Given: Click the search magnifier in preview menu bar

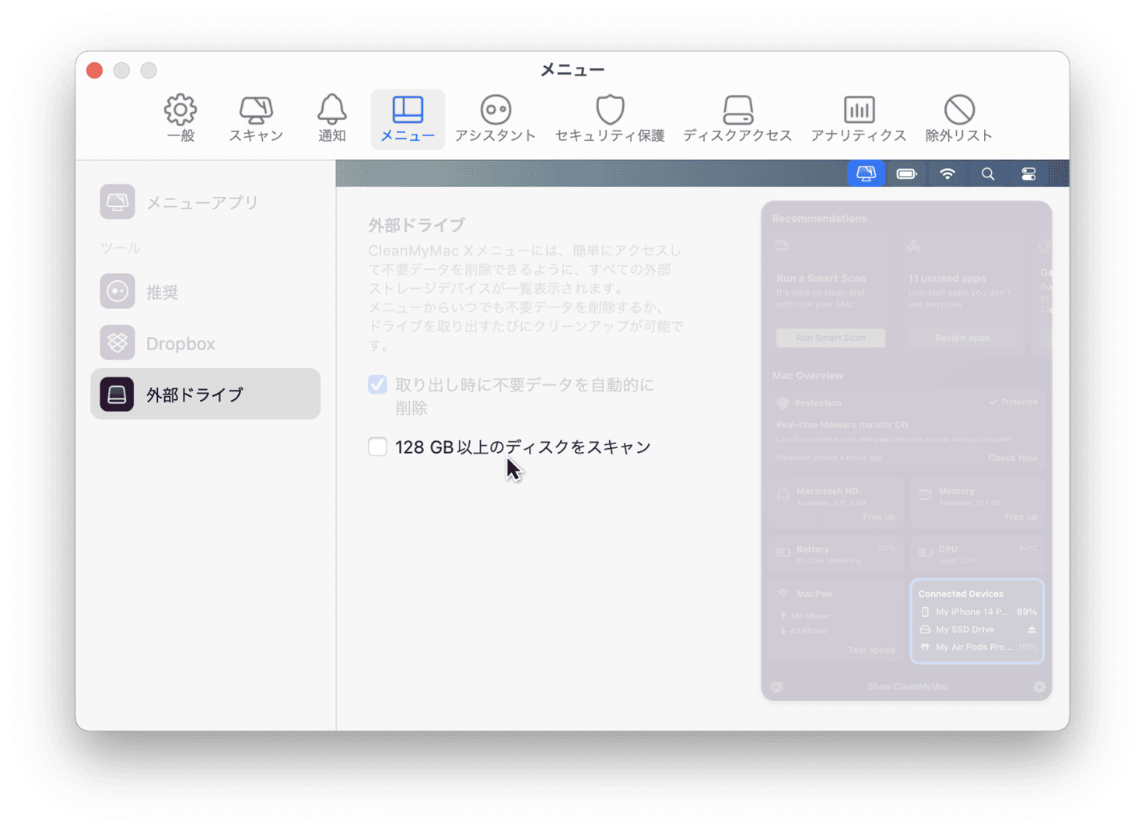Looking at the screenshot, I should coord(988,174).
